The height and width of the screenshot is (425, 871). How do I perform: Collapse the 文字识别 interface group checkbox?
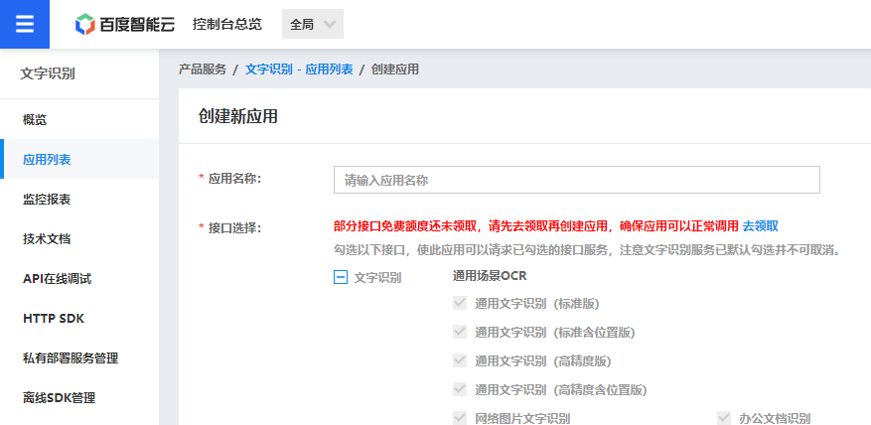coord(341,277)
